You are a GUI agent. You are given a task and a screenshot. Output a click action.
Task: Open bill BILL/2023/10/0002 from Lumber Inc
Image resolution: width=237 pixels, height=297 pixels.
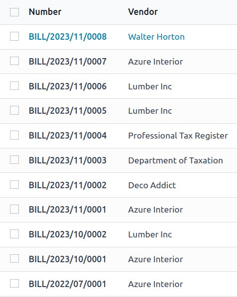pos(68,234)
